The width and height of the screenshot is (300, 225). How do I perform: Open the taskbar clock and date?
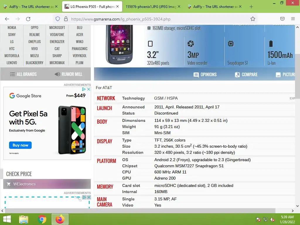(x=287, y=219)
